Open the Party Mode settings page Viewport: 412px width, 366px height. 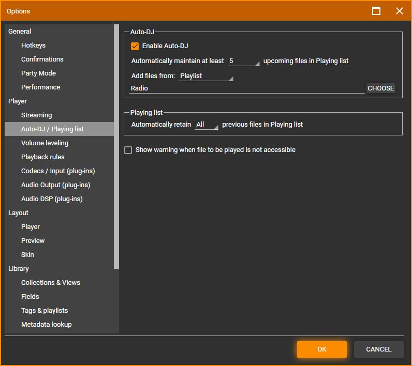click(x=38, y=73)
